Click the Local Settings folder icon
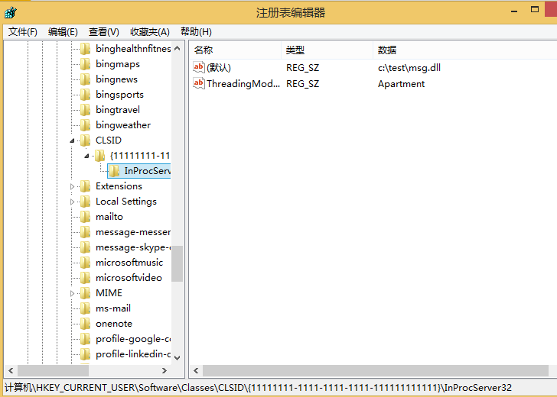Screen dimensions: 557x397 (x=85, y=202)
